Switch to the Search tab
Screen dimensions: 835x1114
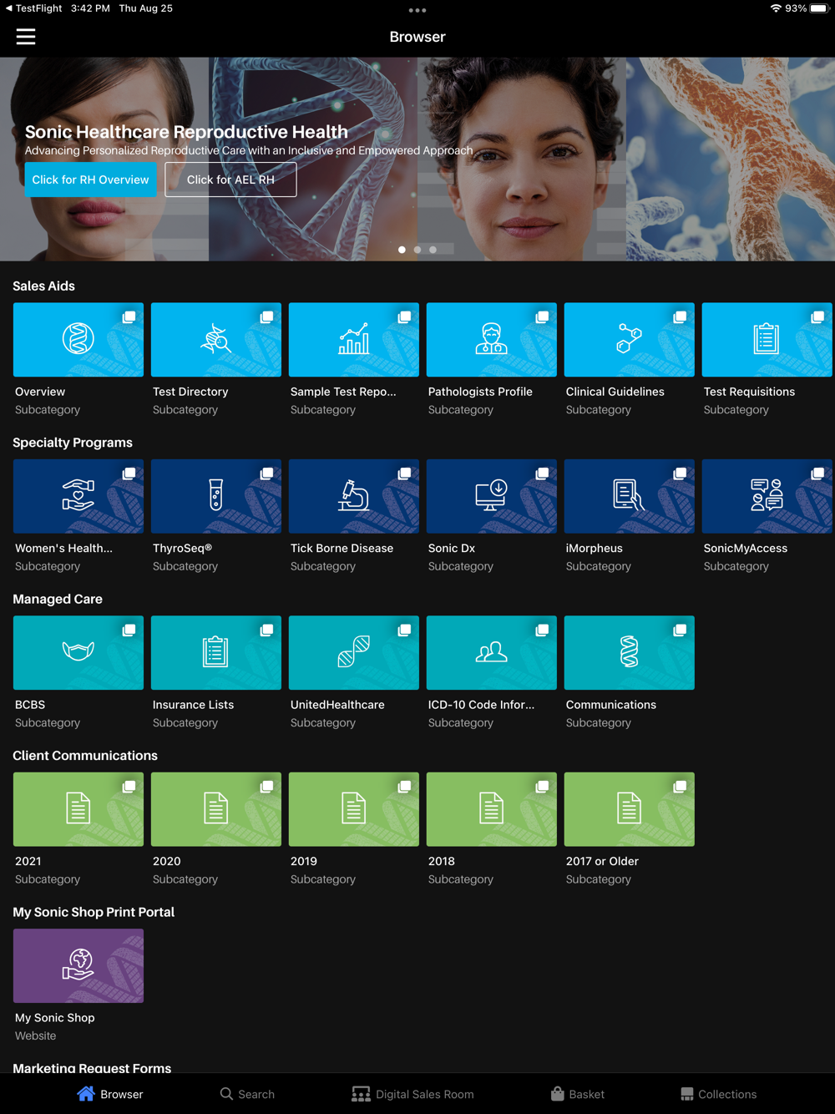pos(247,1094)
